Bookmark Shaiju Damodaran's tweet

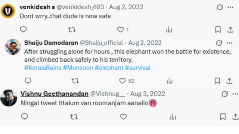(217, 81)
